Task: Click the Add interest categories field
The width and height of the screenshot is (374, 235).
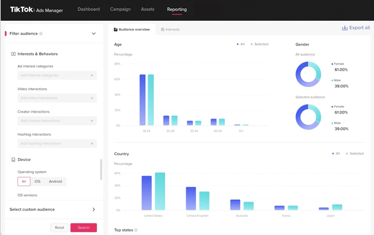Action: (x=57, y=75)
